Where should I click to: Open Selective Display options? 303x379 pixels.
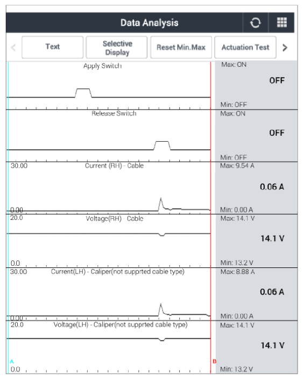(x=117, y=47)
